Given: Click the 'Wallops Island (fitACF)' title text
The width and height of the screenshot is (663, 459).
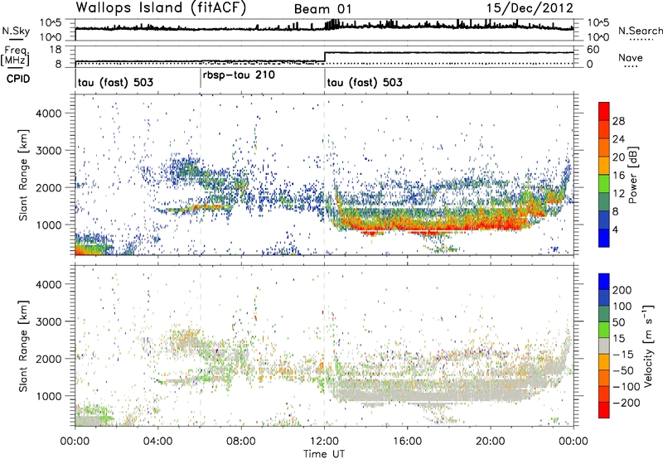Looking at the screenshot, I should pyautogui.click(x=161, y=8).
